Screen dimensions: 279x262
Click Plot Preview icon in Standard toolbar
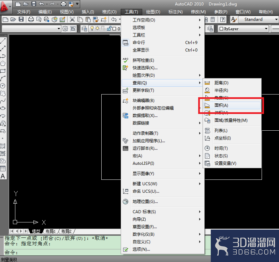39,19
